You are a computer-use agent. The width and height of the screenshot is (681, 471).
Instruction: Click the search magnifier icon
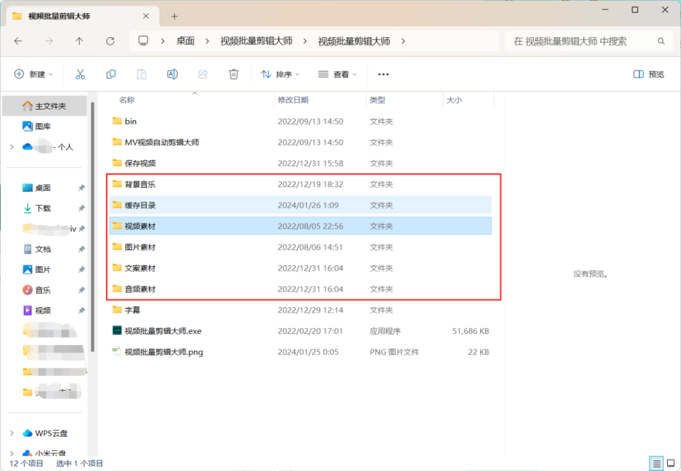661,41
